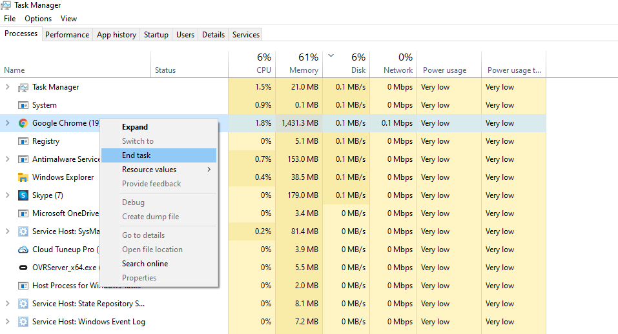
Task: Expand the Google Chrome process group
Action: tap(8, 123)
